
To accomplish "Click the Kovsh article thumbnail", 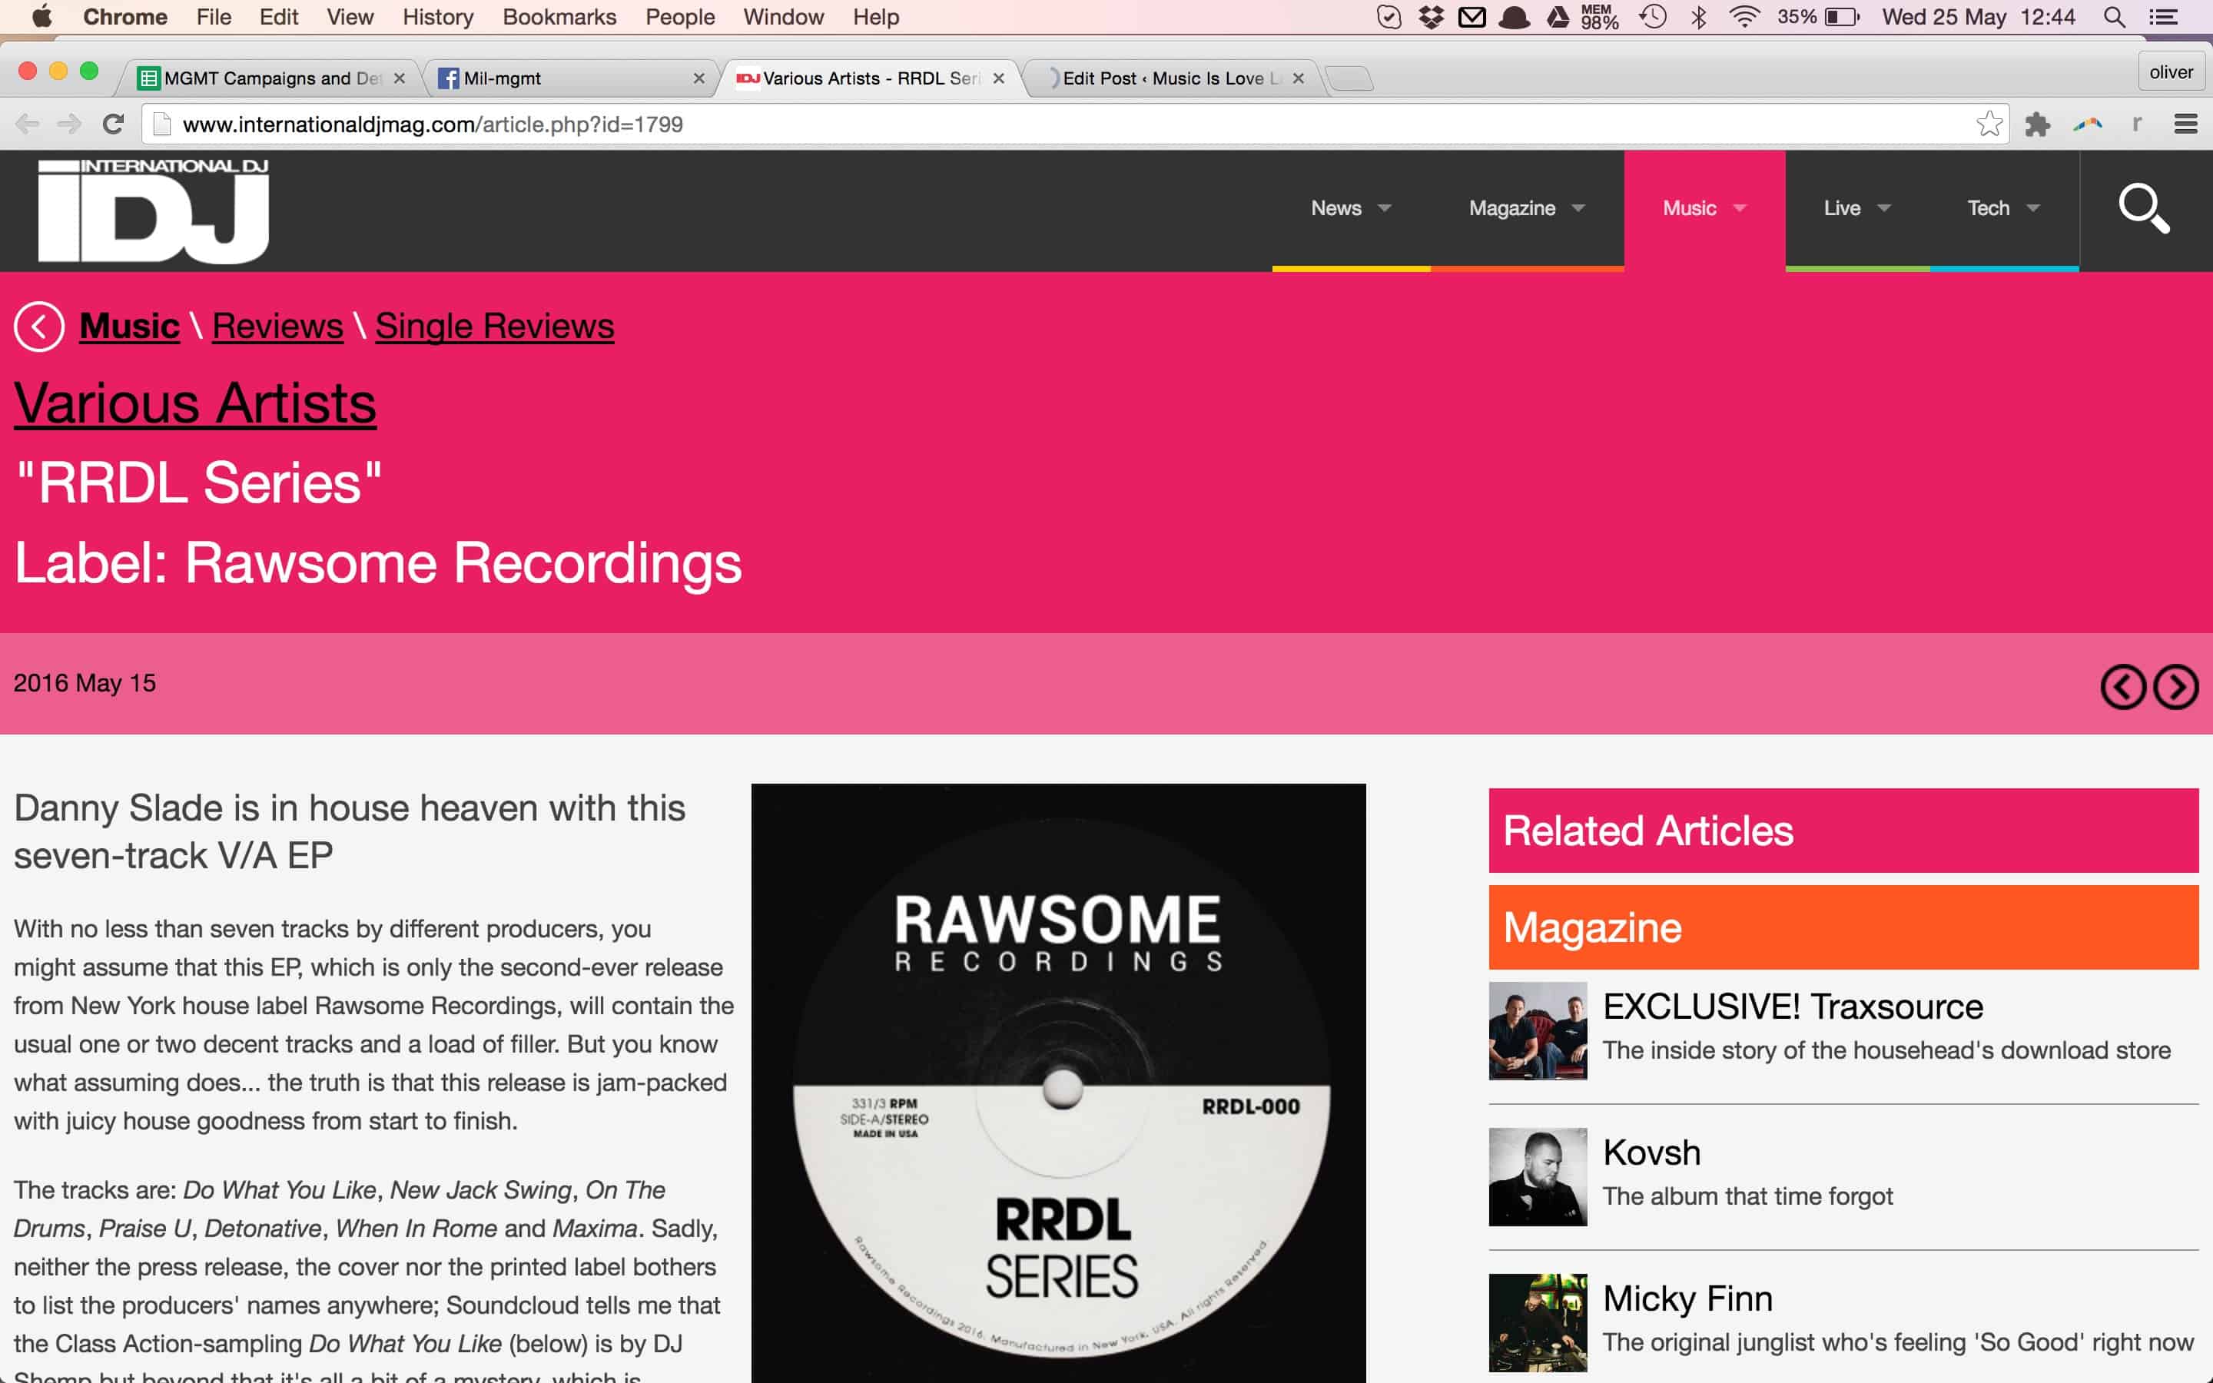I will click(1538, 1177).
